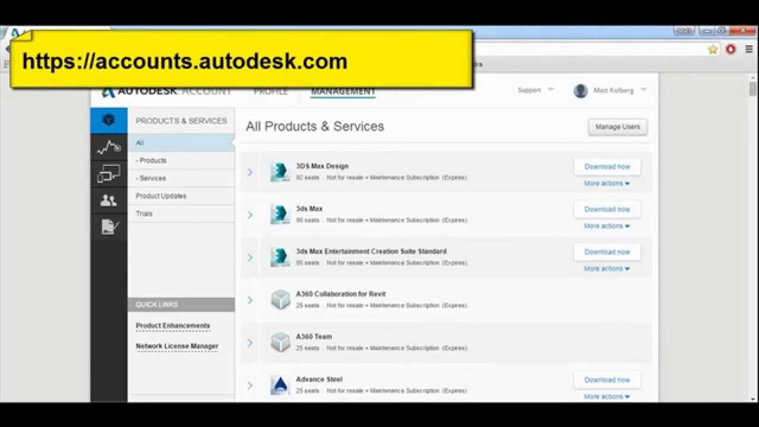
Task: Bookmark this page with the star icon
Action: pos(713,50)
